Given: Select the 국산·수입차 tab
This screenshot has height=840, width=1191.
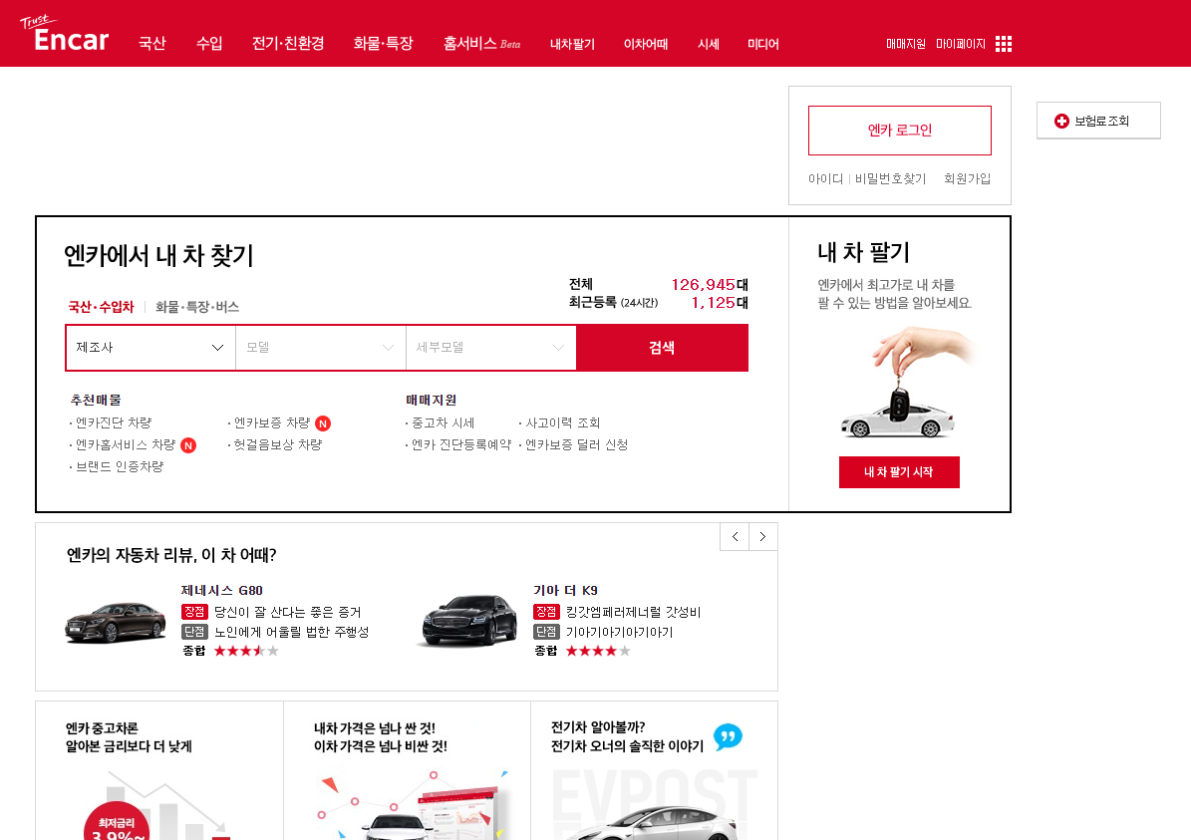Looking at the screenshot, I should [x=101, y=307].
